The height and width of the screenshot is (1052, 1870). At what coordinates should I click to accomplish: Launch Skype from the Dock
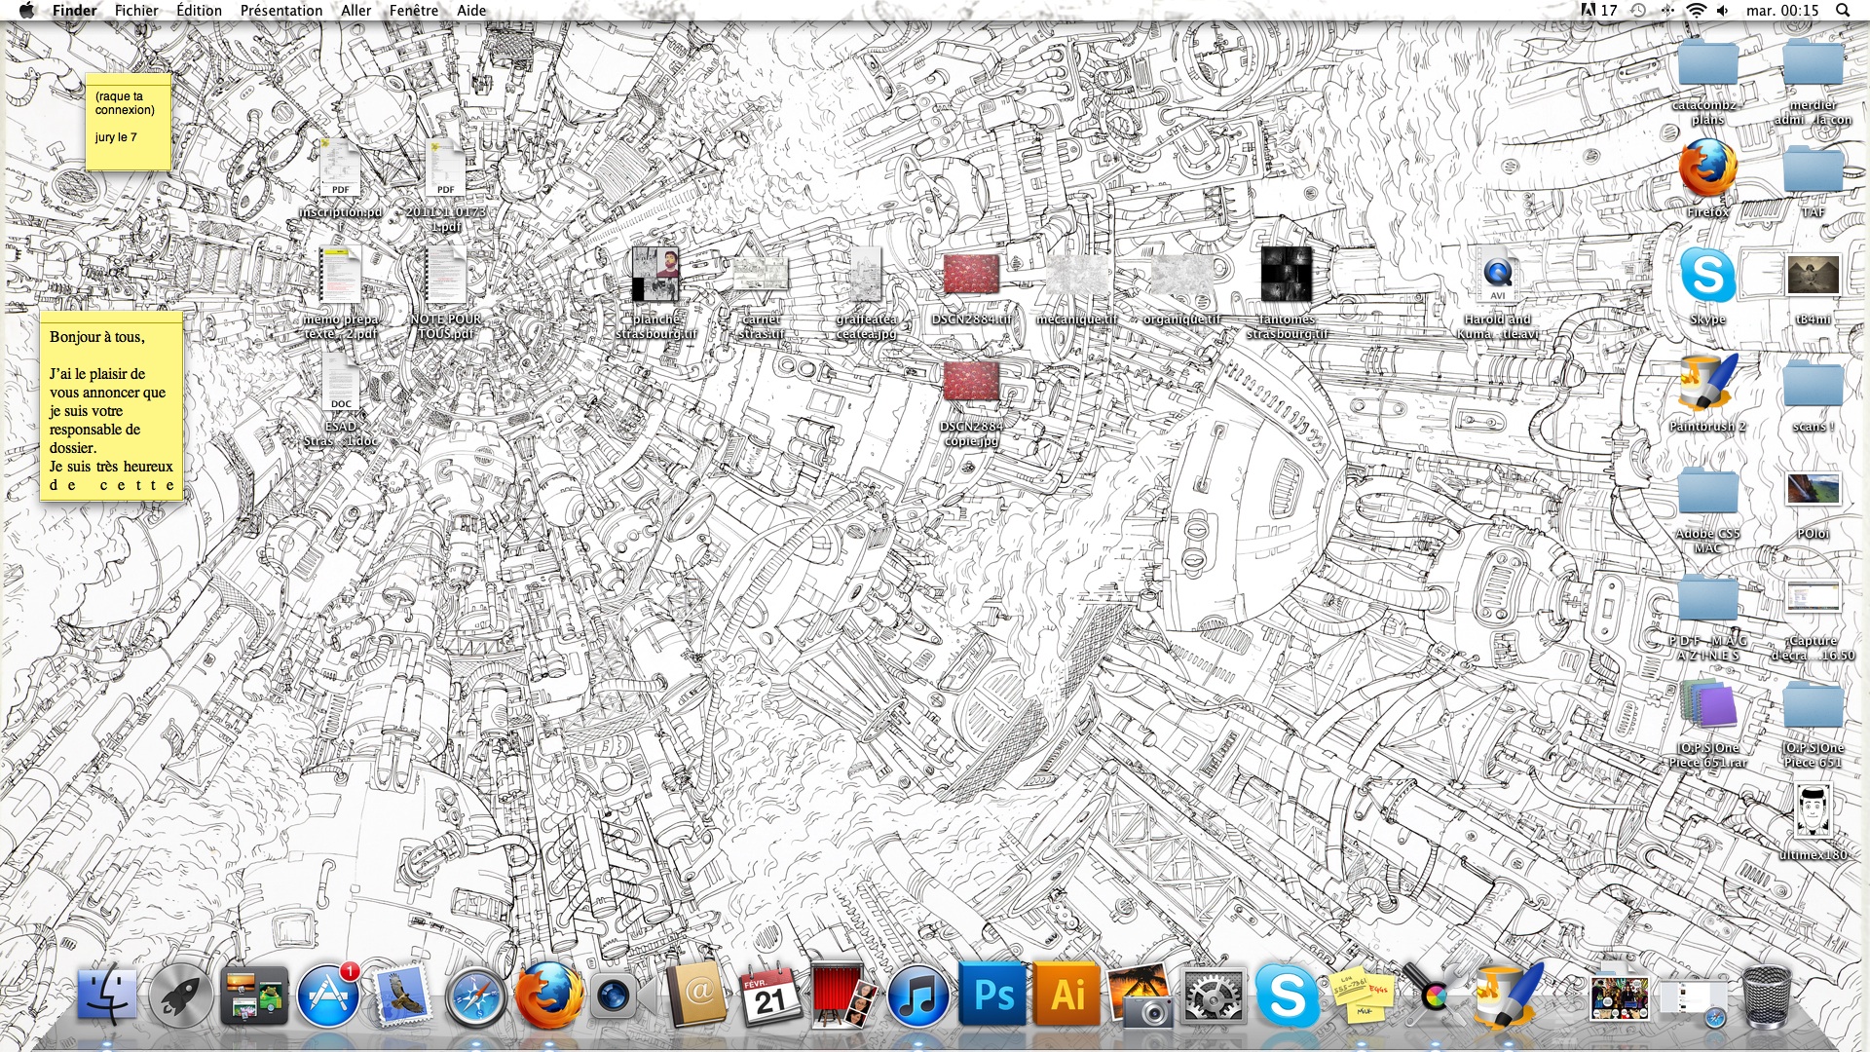1287,996
